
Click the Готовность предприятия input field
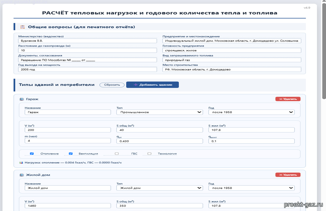[x=232, y=50]
